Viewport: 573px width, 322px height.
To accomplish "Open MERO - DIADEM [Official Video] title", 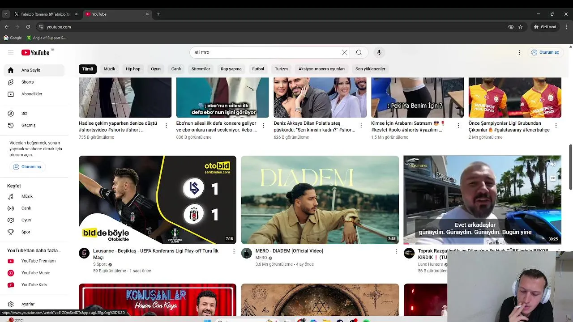I will click(289, 251).
